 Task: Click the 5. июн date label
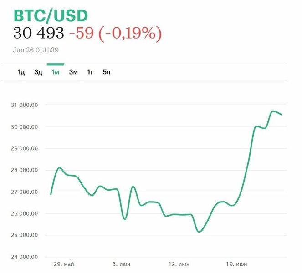point(122,264)
